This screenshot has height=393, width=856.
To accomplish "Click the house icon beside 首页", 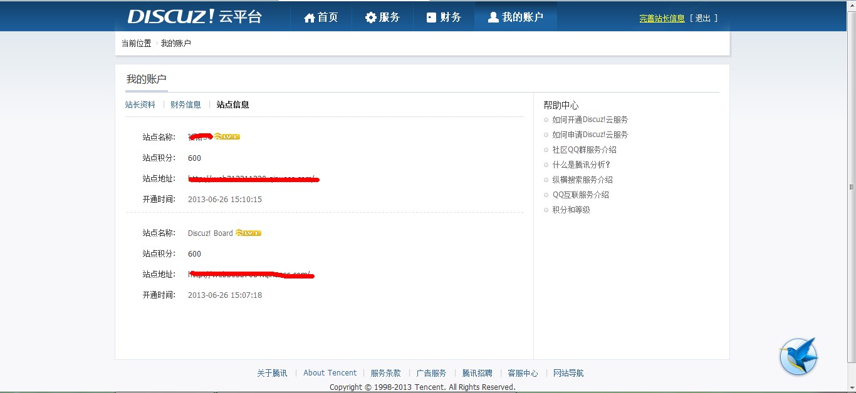I will (309, 18).
